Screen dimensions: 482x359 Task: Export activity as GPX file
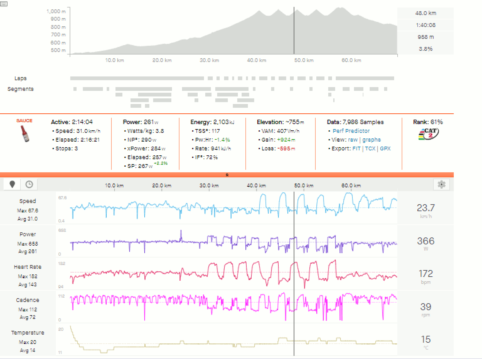[385, 148]
